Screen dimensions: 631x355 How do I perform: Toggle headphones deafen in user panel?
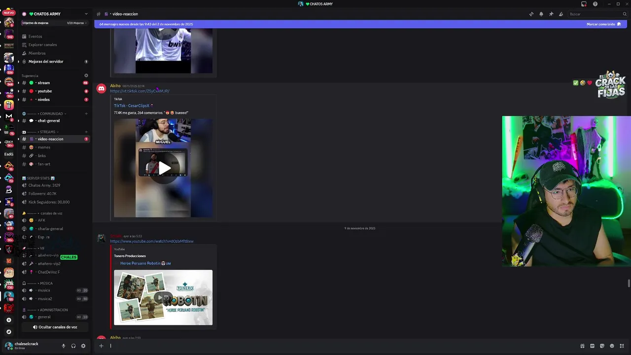(x=73, y=346)
